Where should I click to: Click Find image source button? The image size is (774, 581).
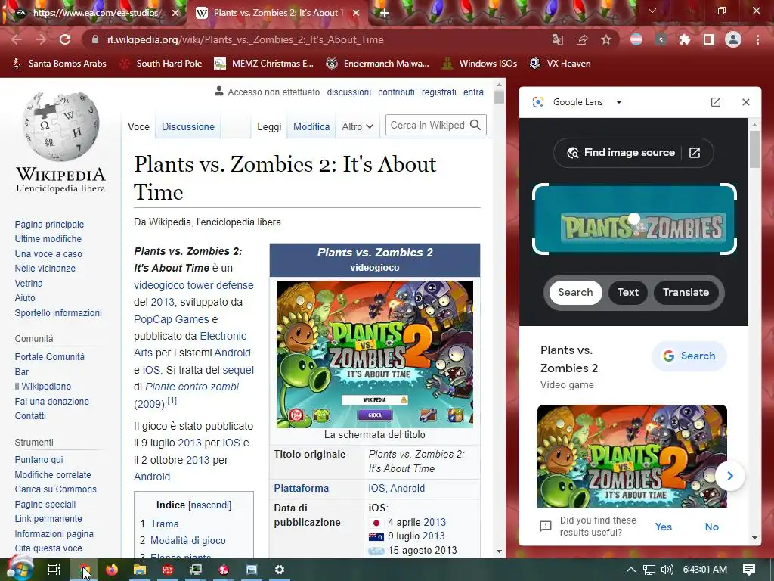point(633,153)
